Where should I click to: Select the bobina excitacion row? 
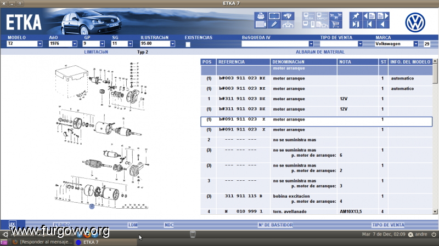[317, 199]
